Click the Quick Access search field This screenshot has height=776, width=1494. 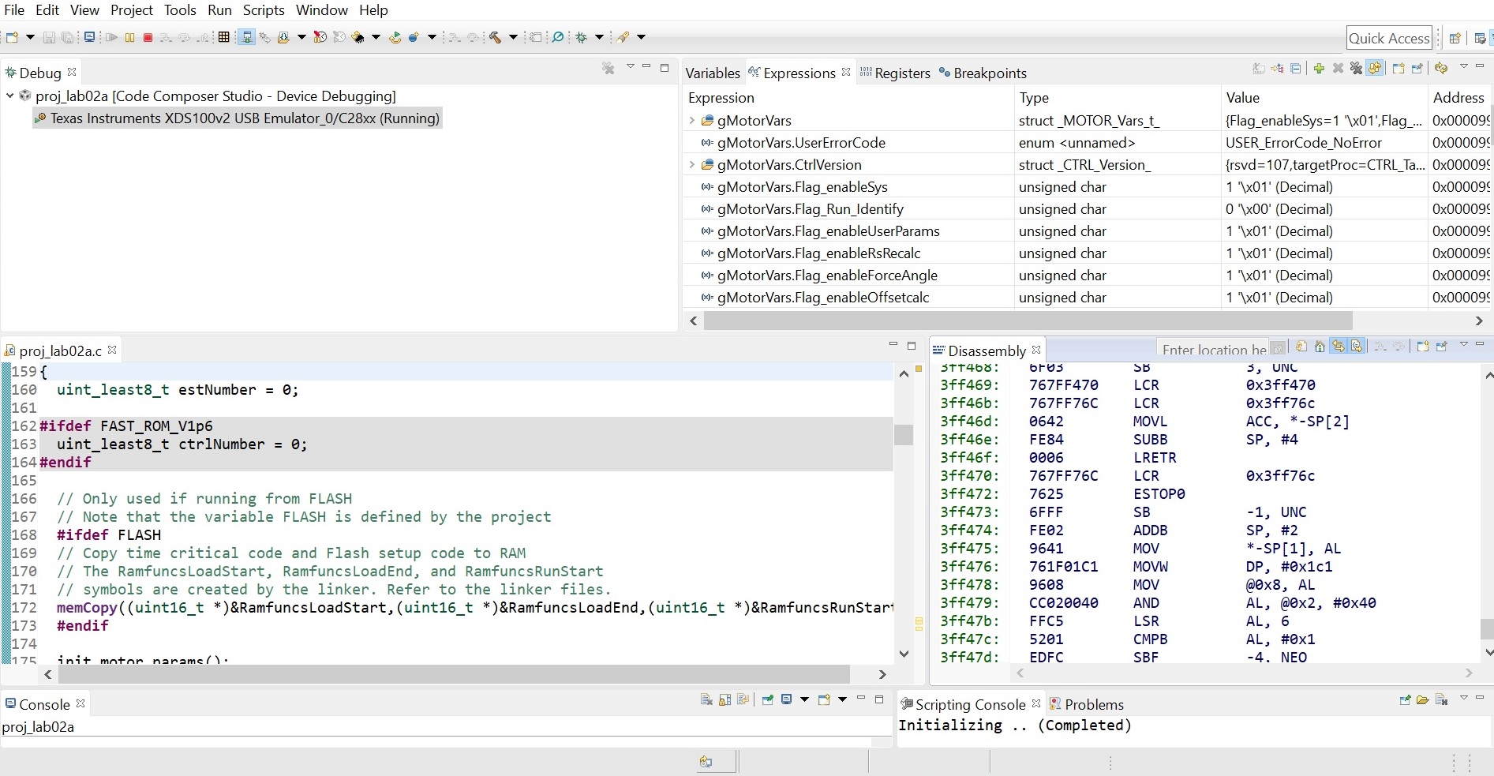[1389, 38]
